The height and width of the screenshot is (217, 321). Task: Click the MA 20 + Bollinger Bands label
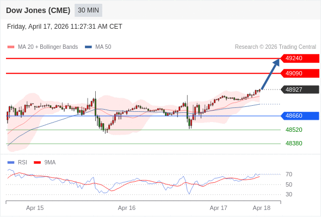(x=48, y=47)
